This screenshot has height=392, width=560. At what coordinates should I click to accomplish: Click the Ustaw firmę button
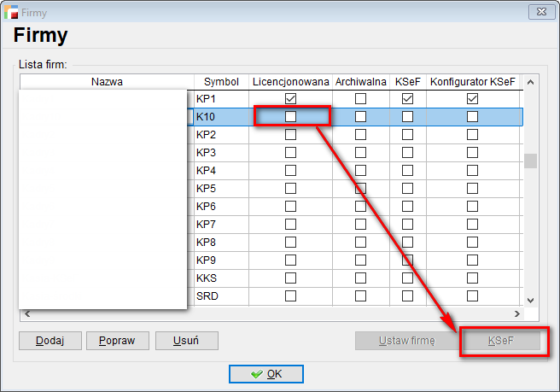pos(406,341)
